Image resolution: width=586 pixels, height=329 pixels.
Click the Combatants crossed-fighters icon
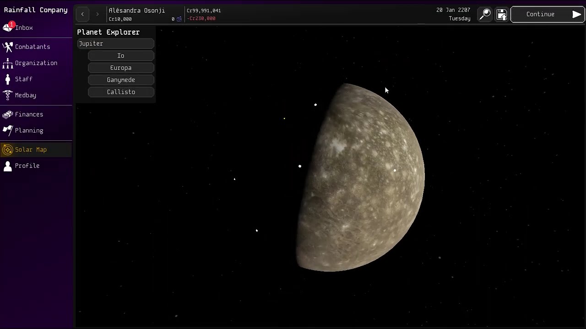(8, 47)
